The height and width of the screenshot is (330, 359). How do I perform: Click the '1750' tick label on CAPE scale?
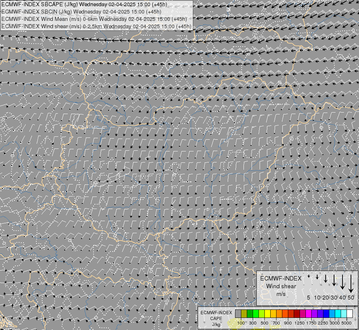pyautogui.click(x=311, y=323)
